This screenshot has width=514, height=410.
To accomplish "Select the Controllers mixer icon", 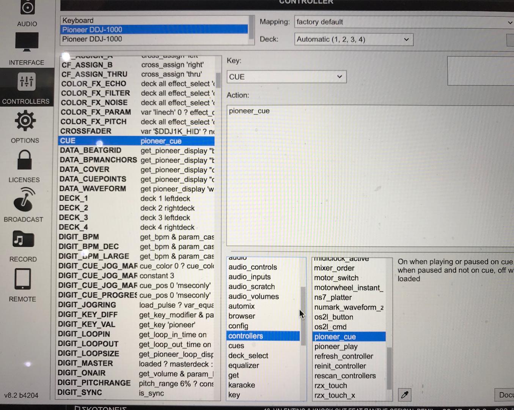I will coord(26,82).
